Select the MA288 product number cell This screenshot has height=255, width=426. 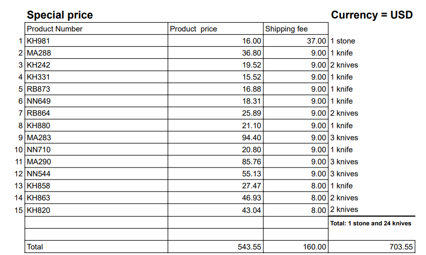tap(96, 52)
